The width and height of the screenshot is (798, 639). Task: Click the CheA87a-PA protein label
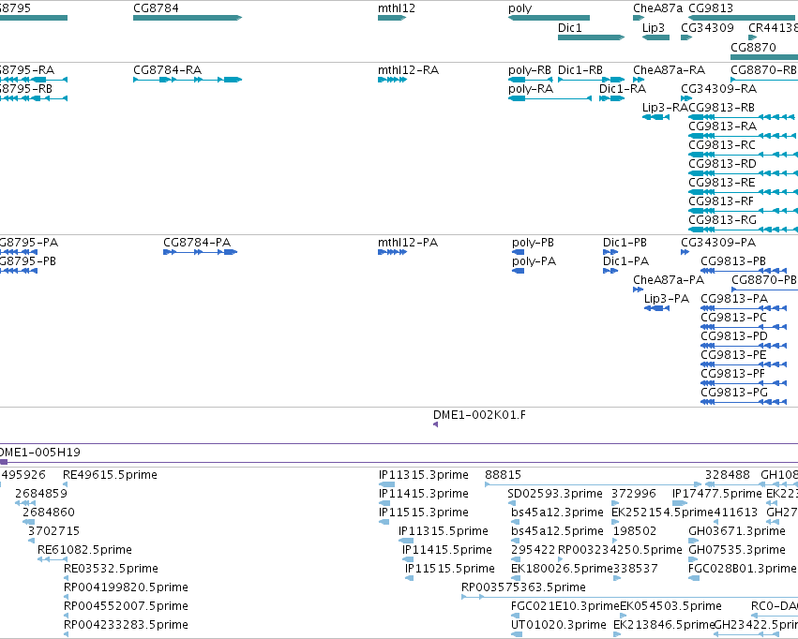[x=669, y=280]
